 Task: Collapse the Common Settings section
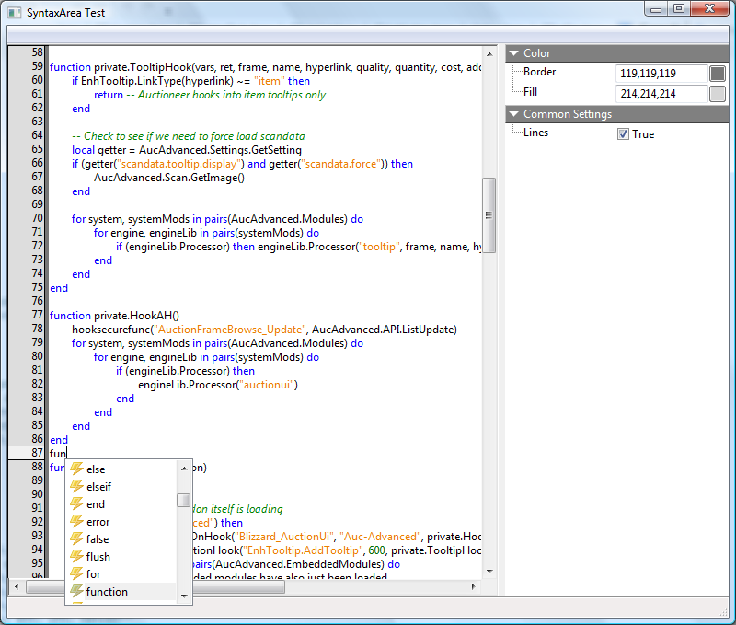(514, 114)
